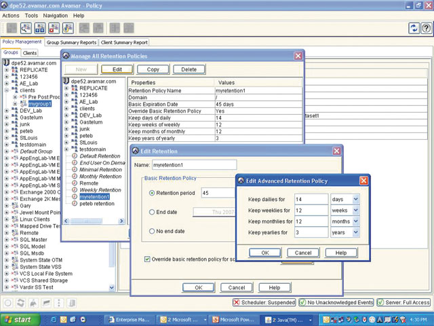Click the first round icon in bottom launcher bar
The image size is (434, 326).
[8, 303]
